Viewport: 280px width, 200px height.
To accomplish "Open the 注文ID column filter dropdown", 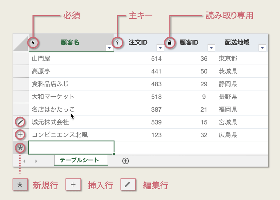I will coord(160,48).
